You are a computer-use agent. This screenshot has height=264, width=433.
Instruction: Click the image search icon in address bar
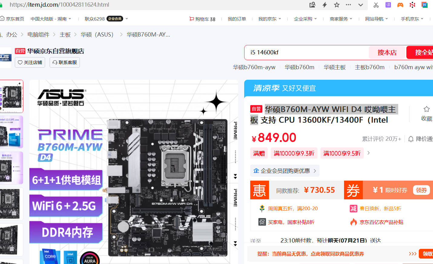click(x=312, y=5)
